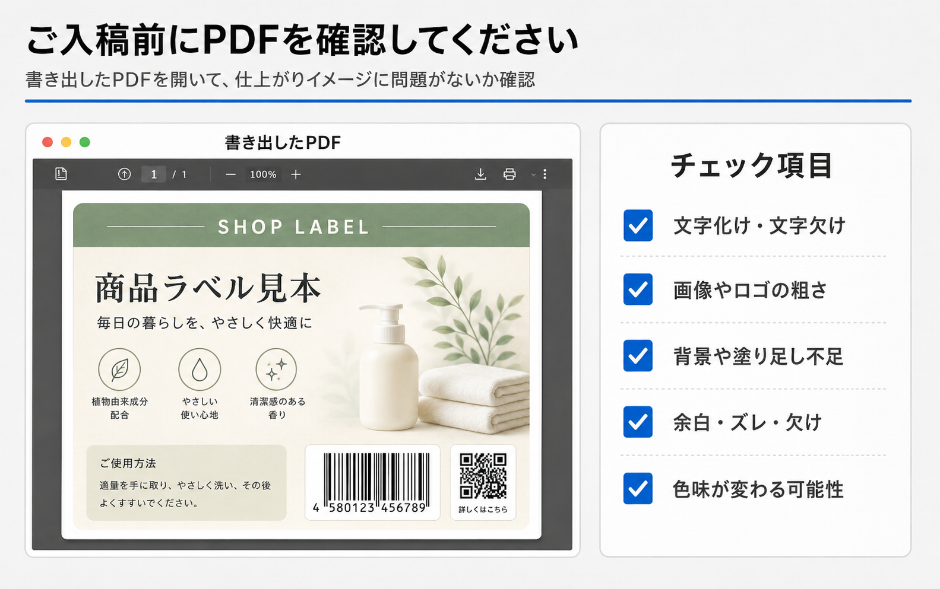940x589 pixels.
Task: Click the page heading ご入稿前にPDFを確認してください
Action: 302,40
